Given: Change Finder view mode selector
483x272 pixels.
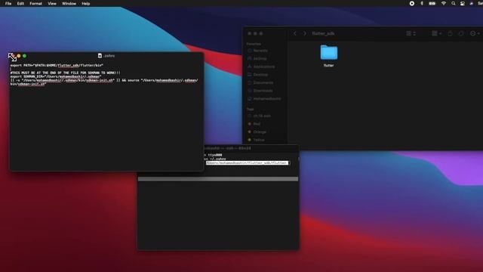Looking at the screenshot, I should coord(411,33).
